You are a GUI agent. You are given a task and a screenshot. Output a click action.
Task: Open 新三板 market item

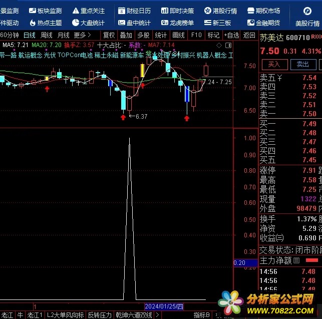pos(218,23)
